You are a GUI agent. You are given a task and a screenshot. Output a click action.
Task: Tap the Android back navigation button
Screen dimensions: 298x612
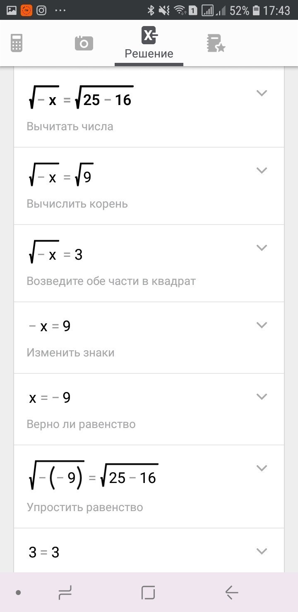click(x=232, y=593)
